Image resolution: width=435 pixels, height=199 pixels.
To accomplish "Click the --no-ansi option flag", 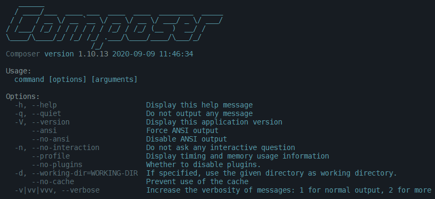I will click(51, 139).
